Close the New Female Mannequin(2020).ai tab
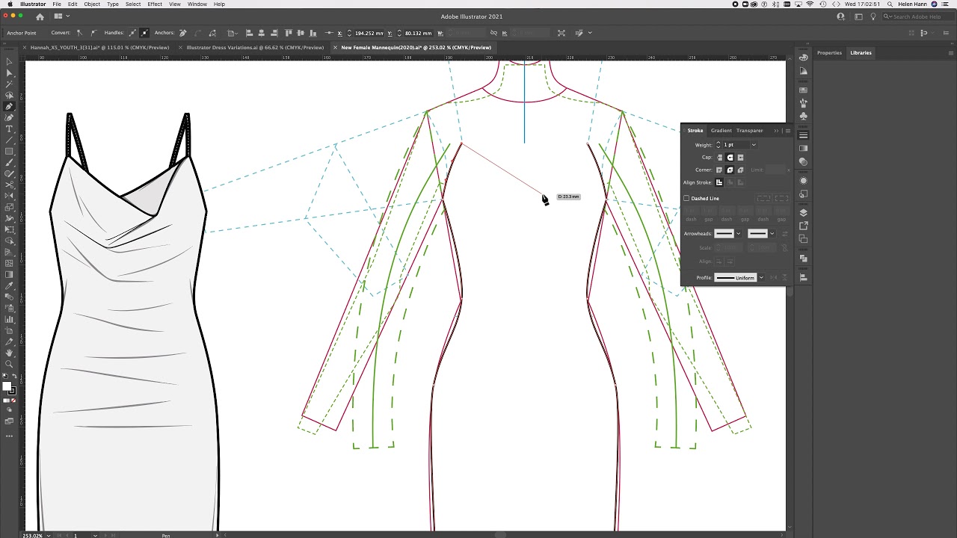 point(335,47)
